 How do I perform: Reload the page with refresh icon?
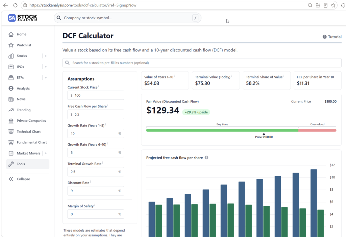[x=15, y=5]
